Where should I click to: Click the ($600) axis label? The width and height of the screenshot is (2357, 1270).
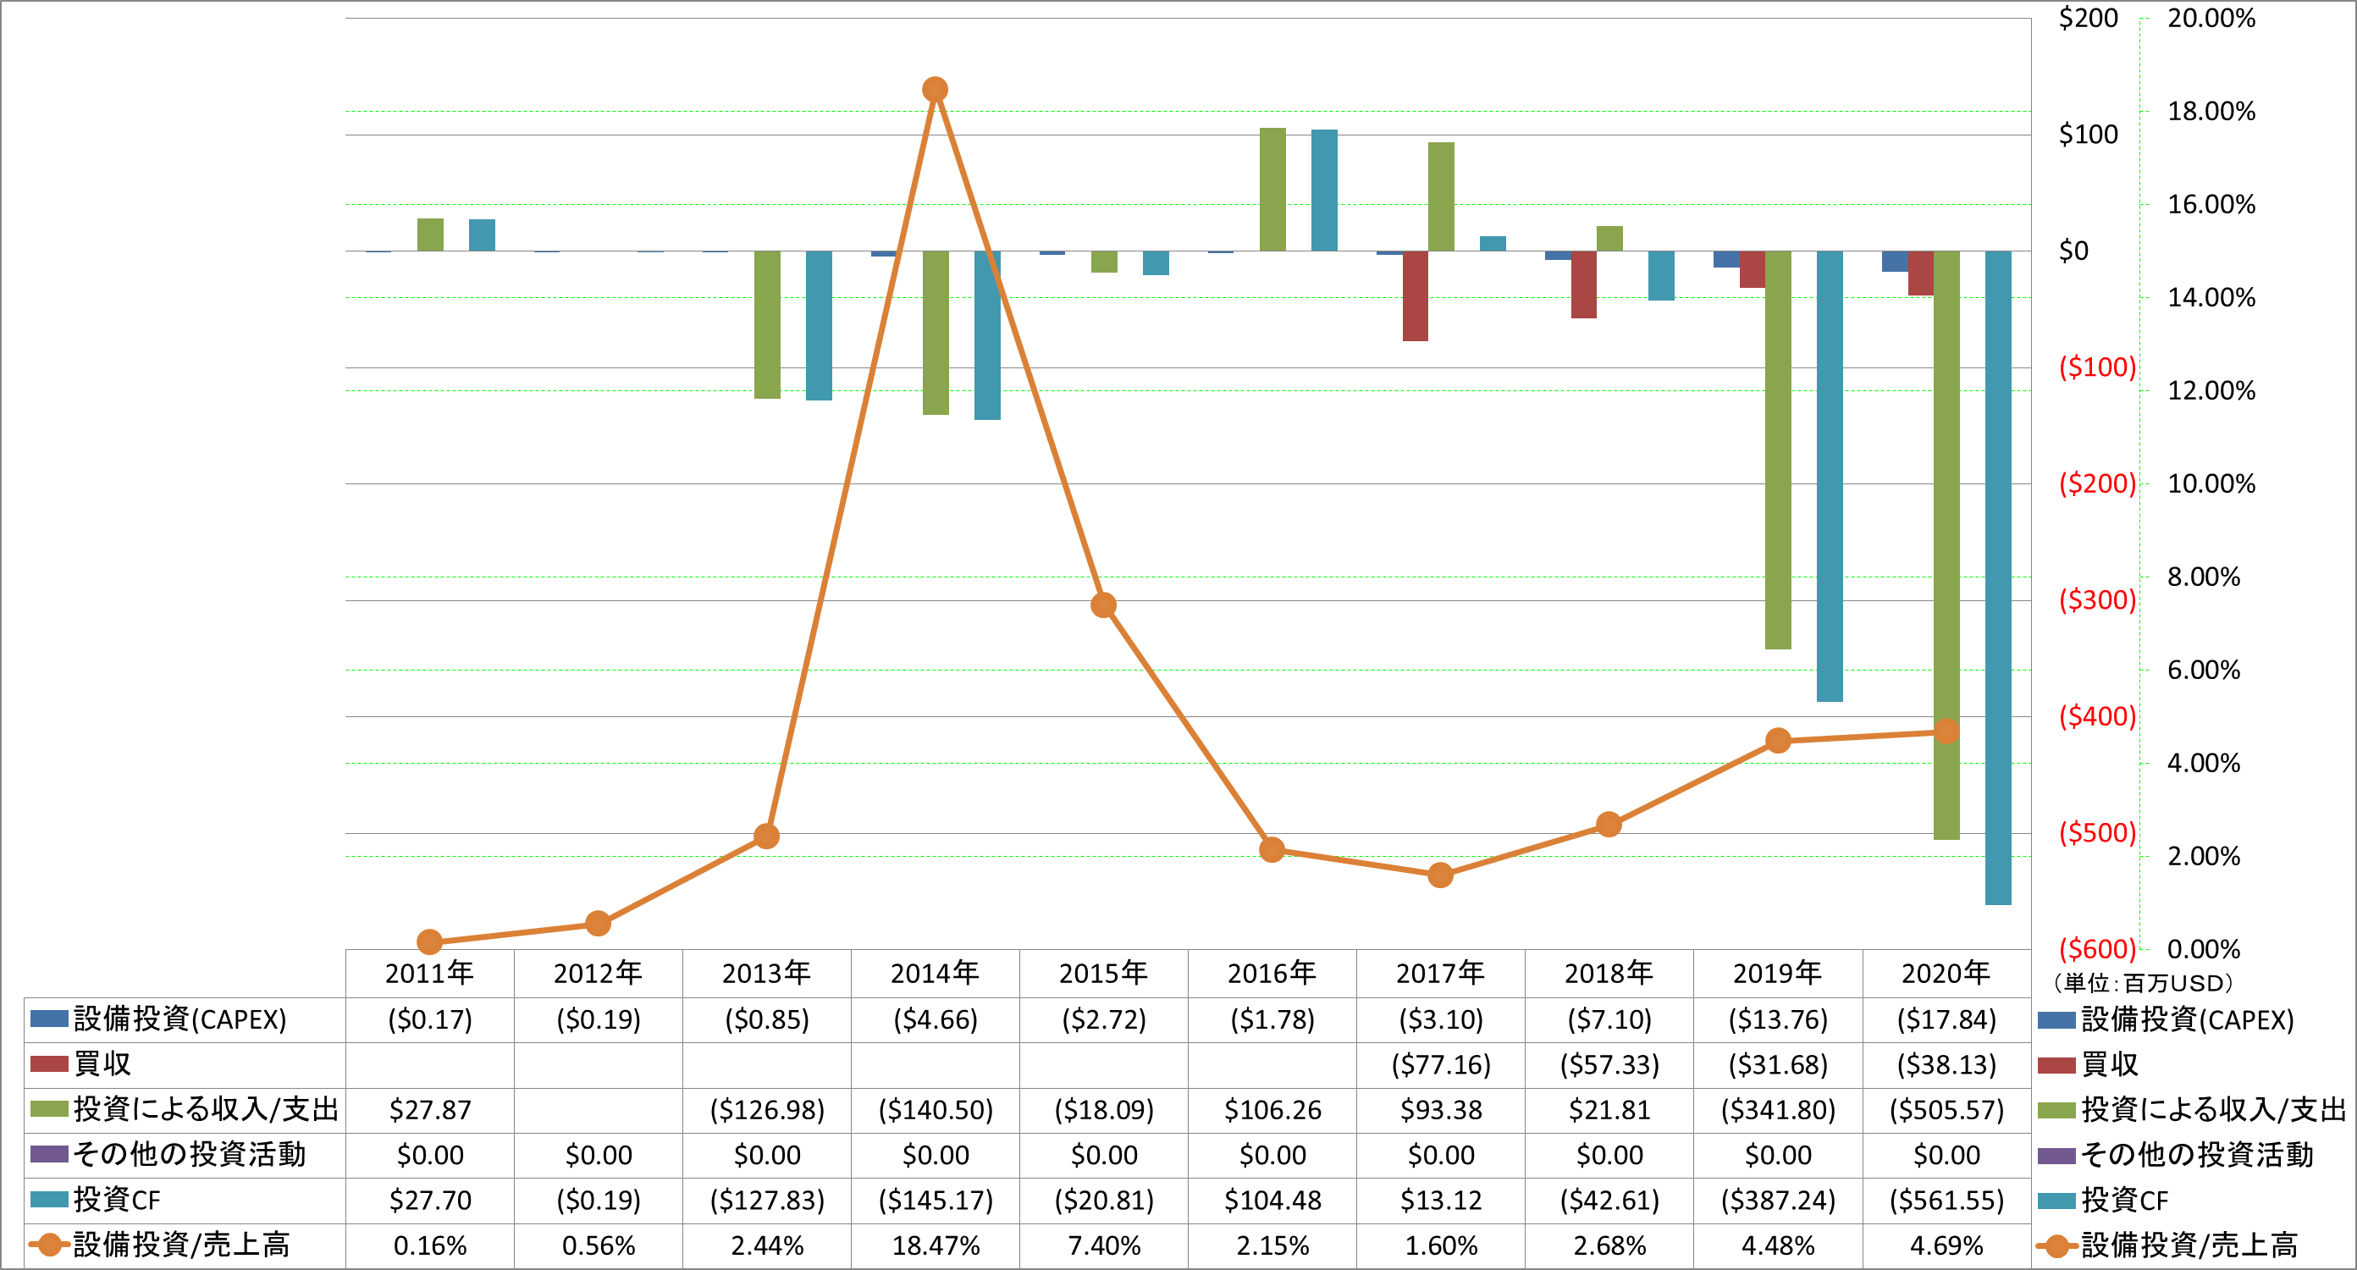[x=2097, y=949]
